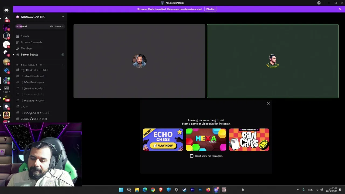The image size is (345, 194).
Task: Open Epic Games Launcher from taskbar
Action: [177, 190]
